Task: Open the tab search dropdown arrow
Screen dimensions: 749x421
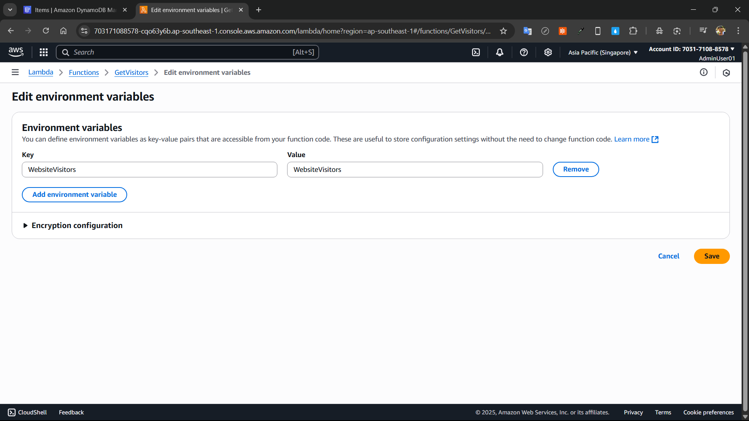Action: [10, 10]
